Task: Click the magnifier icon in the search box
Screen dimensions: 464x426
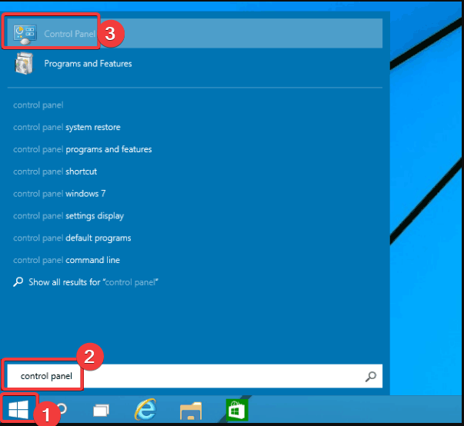Action: tap(370, 376)
